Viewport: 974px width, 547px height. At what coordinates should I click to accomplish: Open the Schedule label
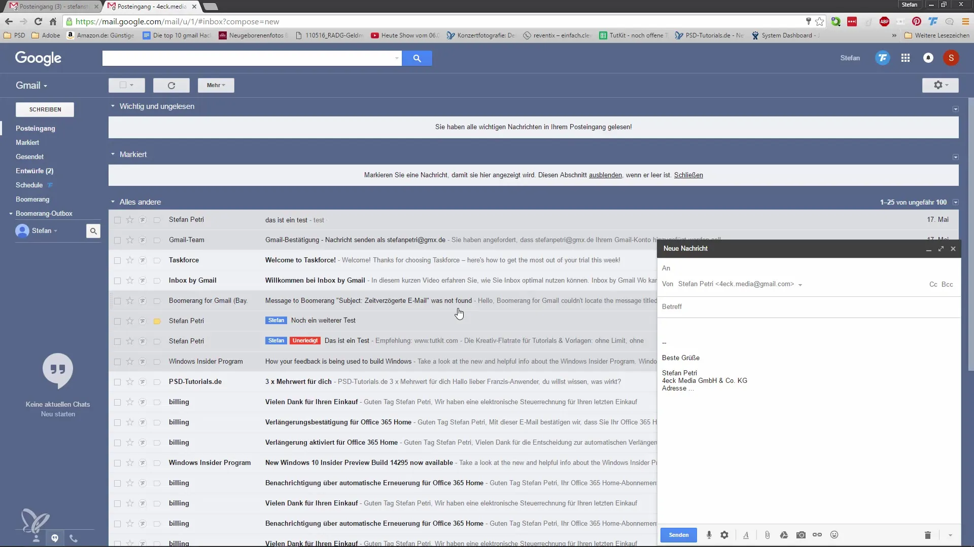pos(29,185)
